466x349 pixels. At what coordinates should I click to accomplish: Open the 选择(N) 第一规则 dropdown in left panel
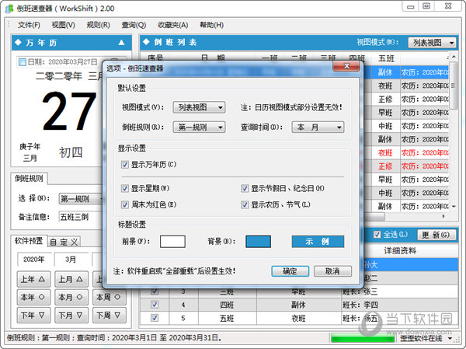(81, 198)
